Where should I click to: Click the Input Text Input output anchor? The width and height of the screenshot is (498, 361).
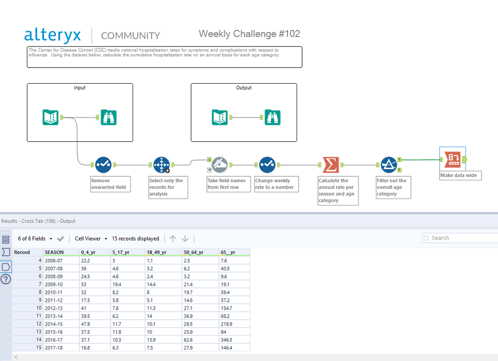click(x=62, y=118)
